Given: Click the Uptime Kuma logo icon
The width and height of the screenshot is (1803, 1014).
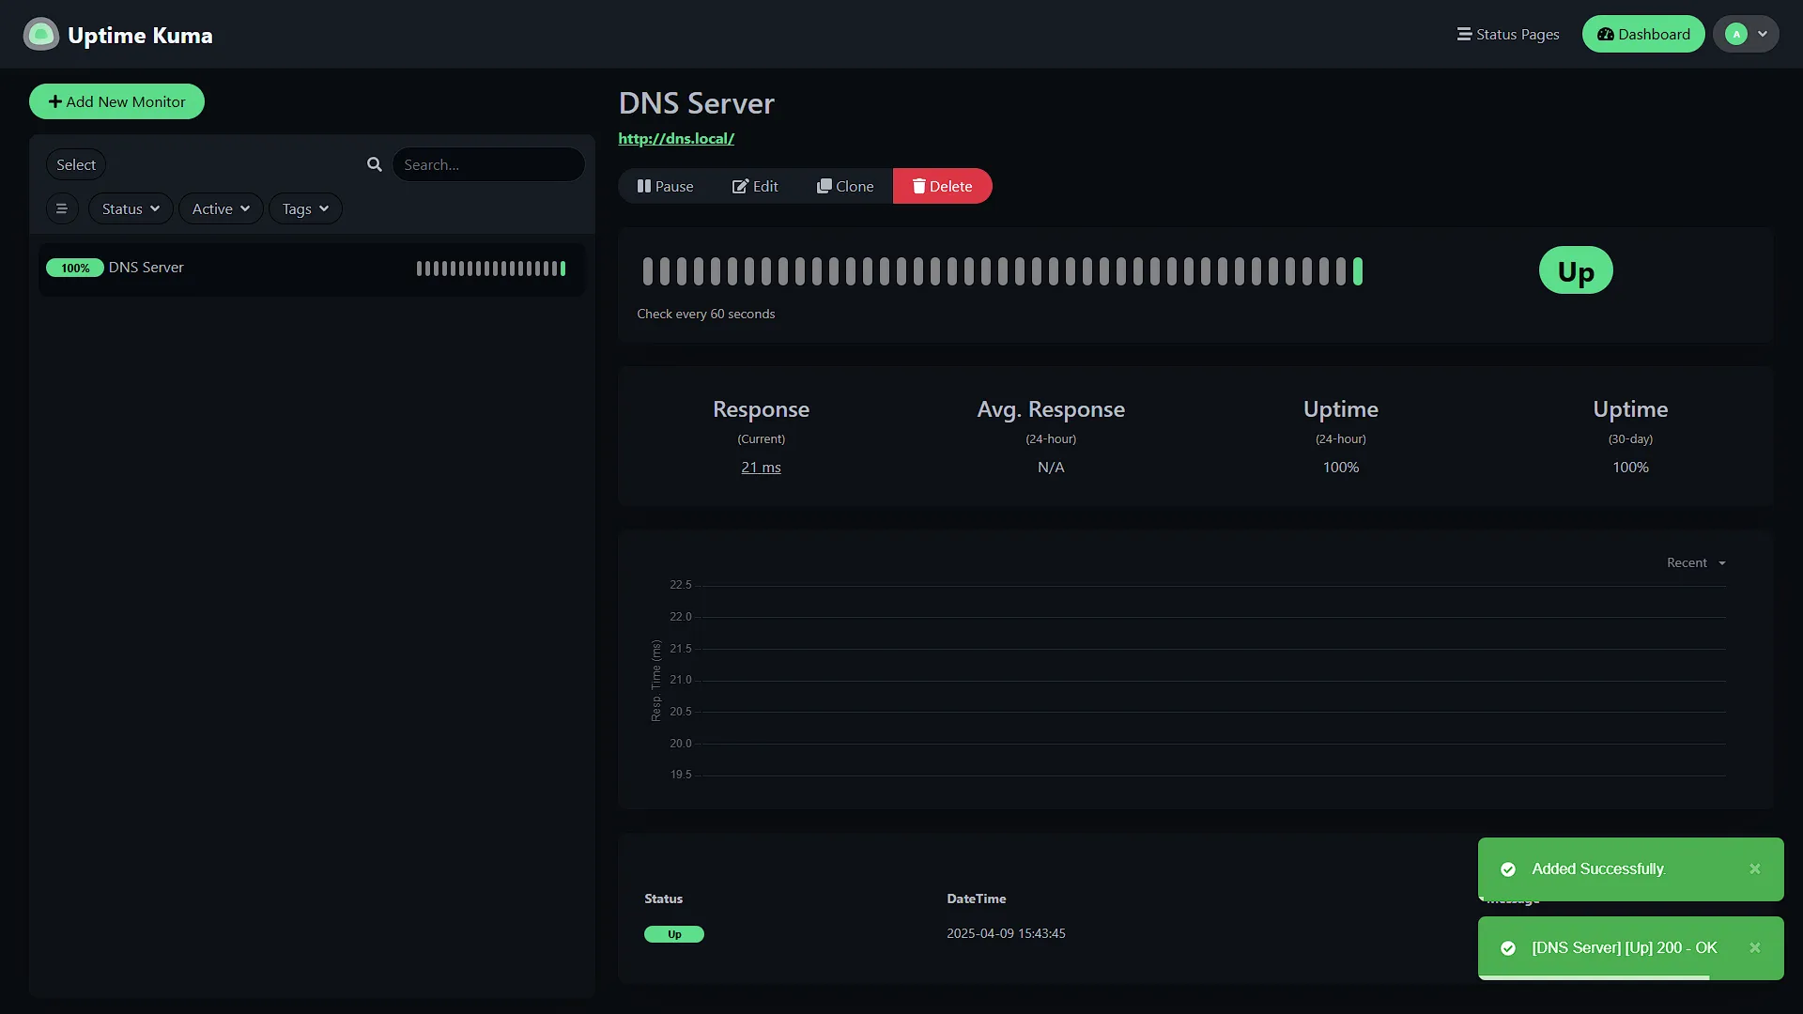Looking at the screenshot, I should click(x=40, y=35).
